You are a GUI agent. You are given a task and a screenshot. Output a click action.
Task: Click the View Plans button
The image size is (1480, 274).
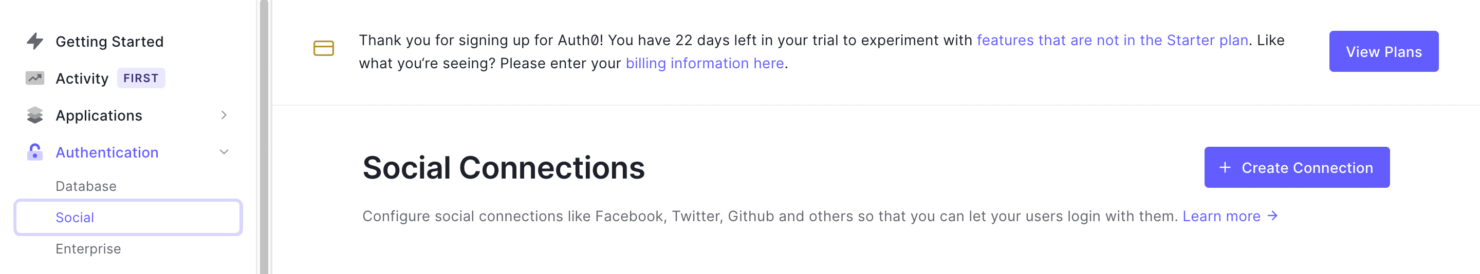[1383, 52]
